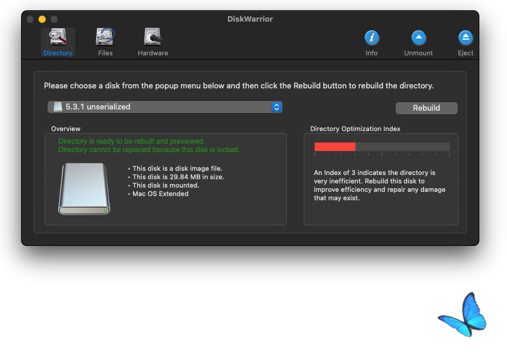Viewport: 507px width, 359px height.
Task: Click the blue butterfly logo
Action: 462,315
